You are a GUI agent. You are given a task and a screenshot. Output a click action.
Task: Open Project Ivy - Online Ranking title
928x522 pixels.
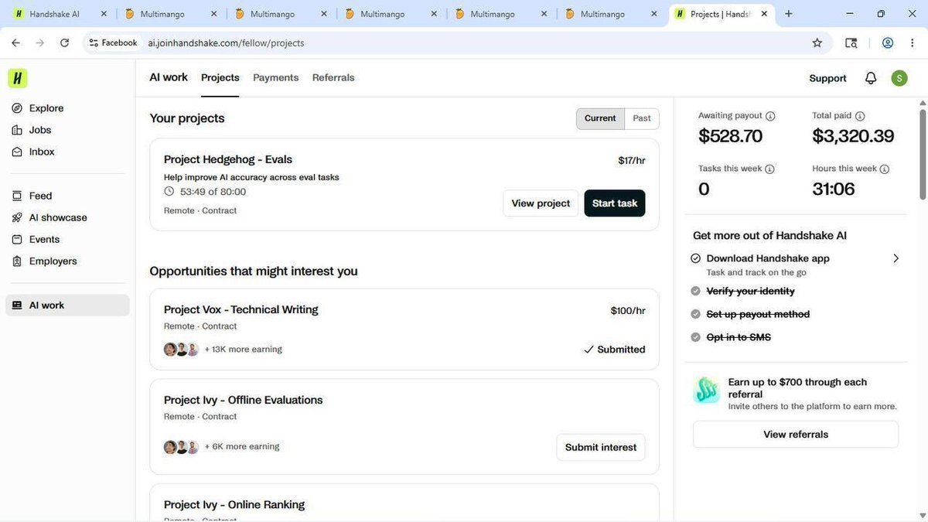point(234,504)
